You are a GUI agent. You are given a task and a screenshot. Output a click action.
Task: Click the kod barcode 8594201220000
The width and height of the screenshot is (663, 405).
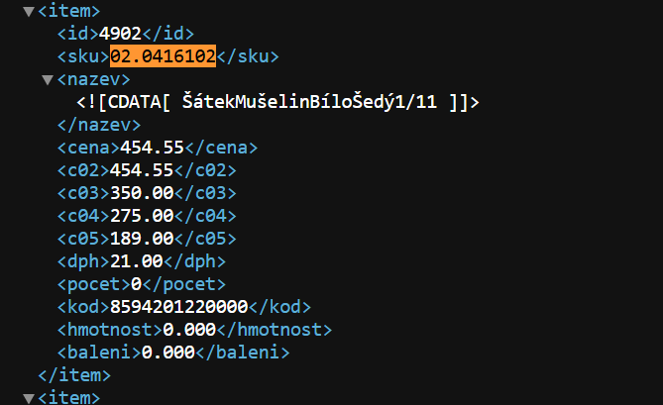[178, 307]
